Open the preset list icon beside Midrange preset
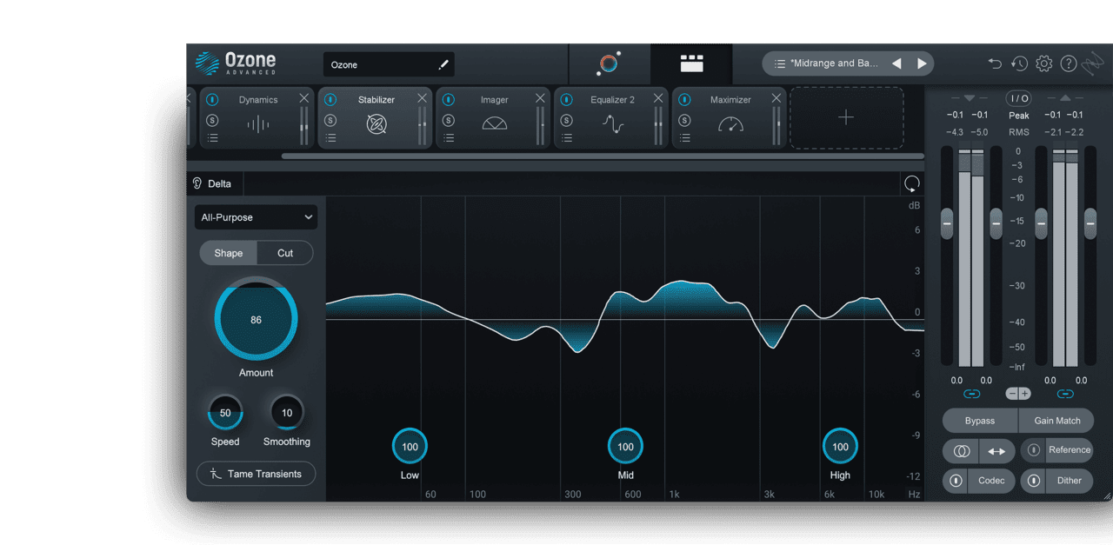Screen dimensions: 1113x545 (780, 63)
